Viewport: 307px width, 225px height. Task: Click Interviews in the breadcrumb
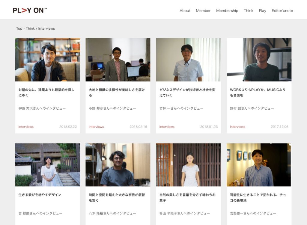tap(46, 28)
